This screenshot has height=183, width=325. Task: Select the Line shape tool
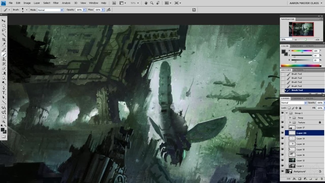[4, 102]
